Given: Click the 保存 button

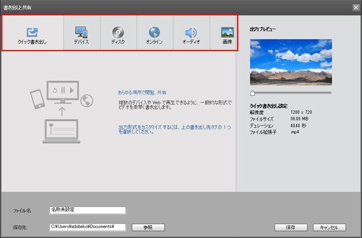Looking at the screenshot, I should click(291, 227).
